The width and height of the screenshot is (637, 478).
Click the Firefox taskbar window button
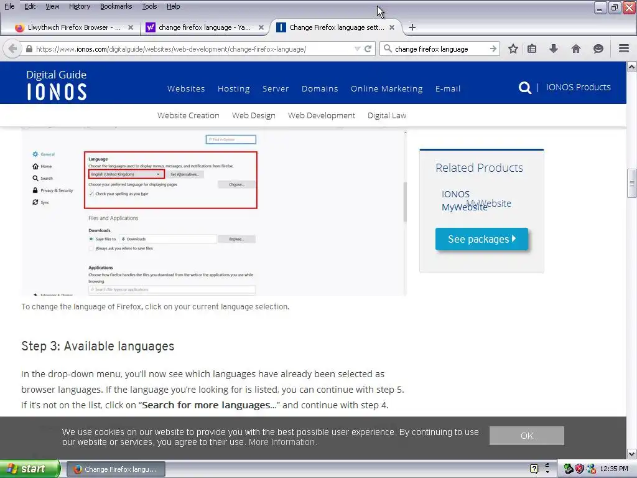[116, 469]
